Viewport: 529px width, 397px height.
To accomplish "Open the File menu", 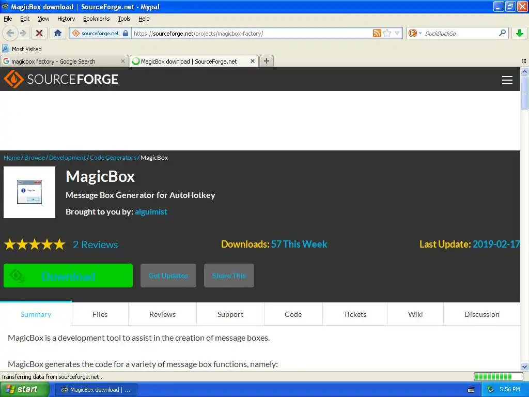I will 8,19.
